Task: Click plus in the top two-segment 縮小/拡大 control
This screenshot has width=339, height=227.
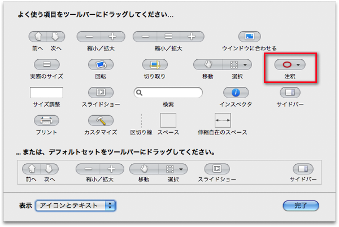Action: click(x=112, y=36)
